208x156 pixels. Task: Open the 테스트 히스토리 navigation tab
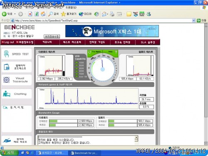coord(72,42)
